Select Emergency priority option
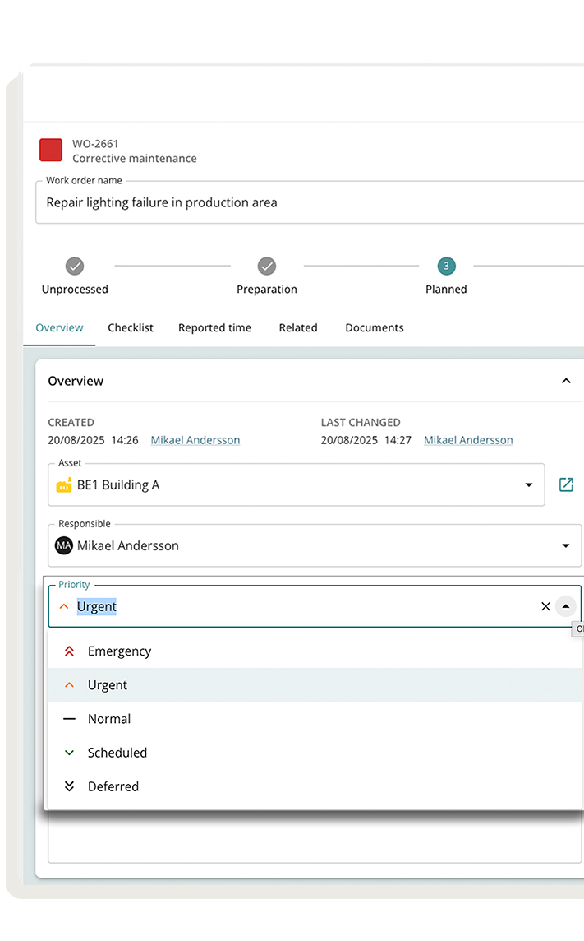 tap(119, 651)
